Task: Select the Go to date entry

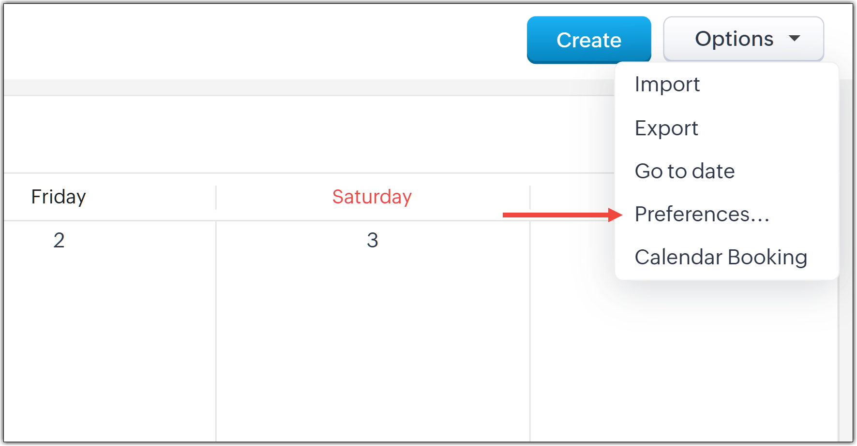Action: (x=684, y=171)
